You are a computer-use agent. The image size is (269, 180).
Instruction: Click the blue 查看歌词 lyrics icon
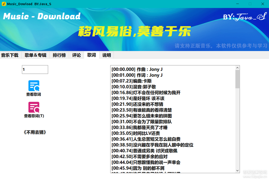(34, 86)
